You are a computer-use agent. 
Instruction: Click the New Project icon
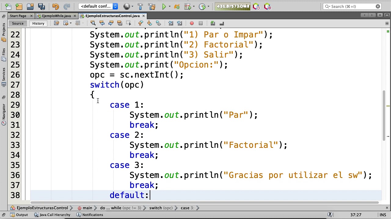(x=19, y=6)
